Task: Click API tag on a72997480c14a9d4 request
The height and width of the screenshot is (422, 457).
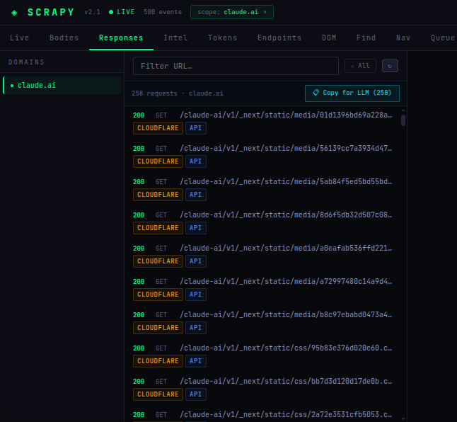Action: coord(195,295)
